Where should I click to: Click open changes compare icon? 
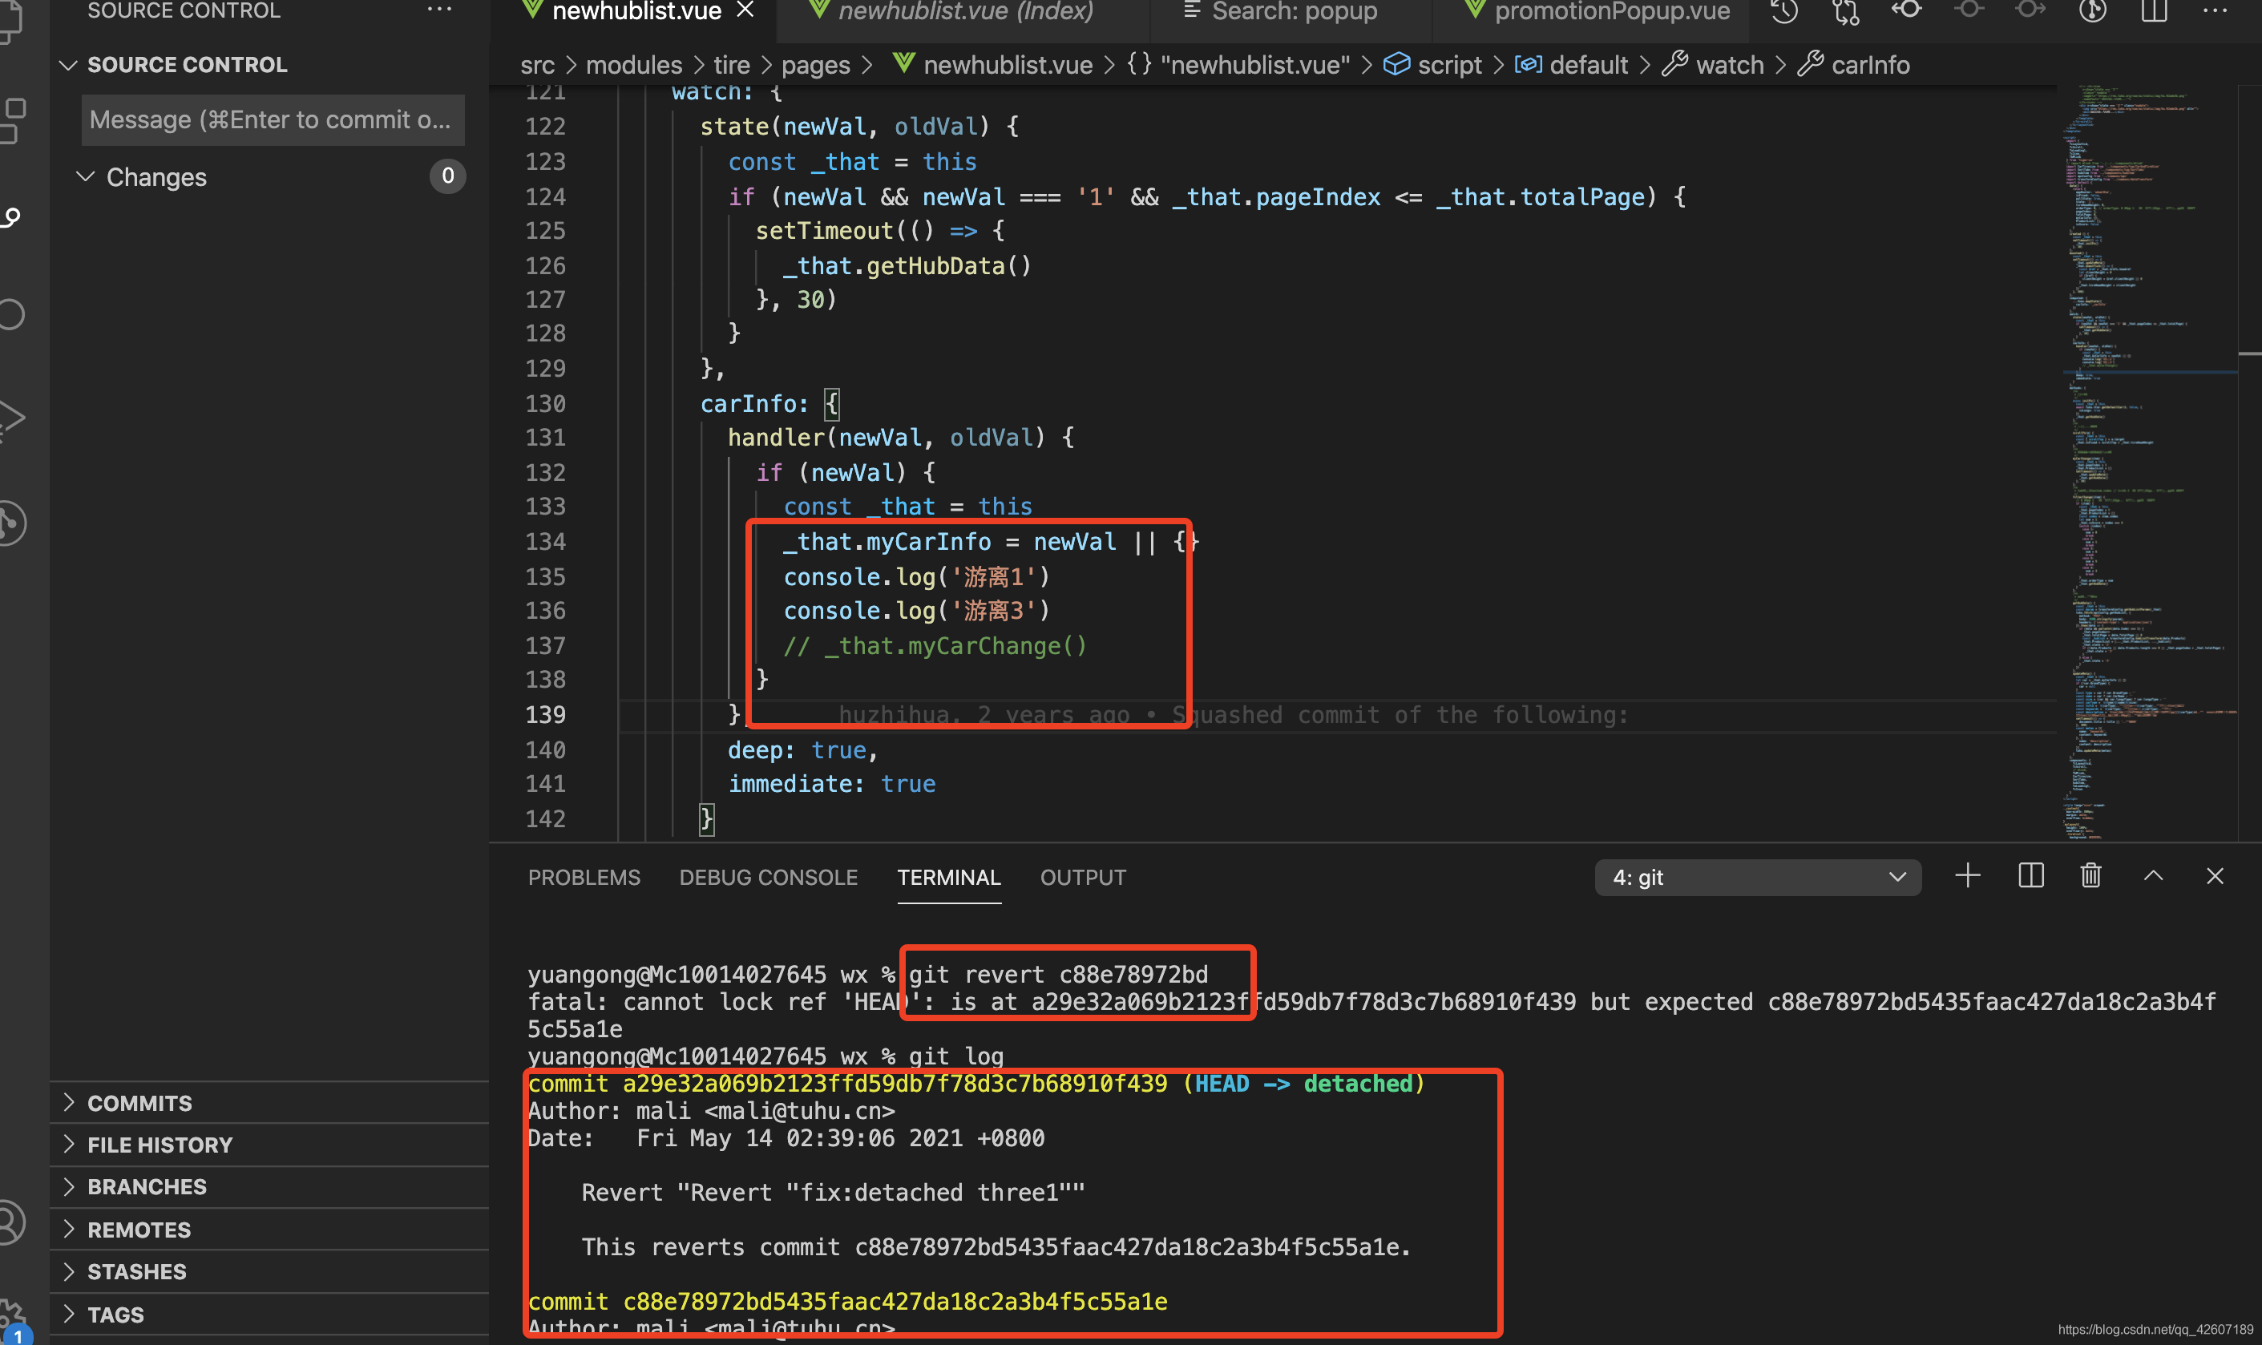(1845, 12)
